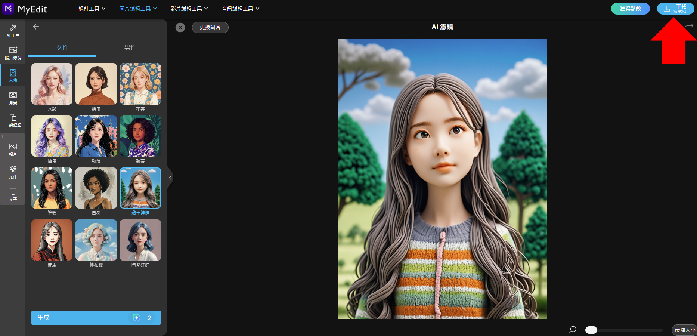Screen dimensions: 697x336
Task: Switch to the 女性 tab
Action: coord(62,47)
